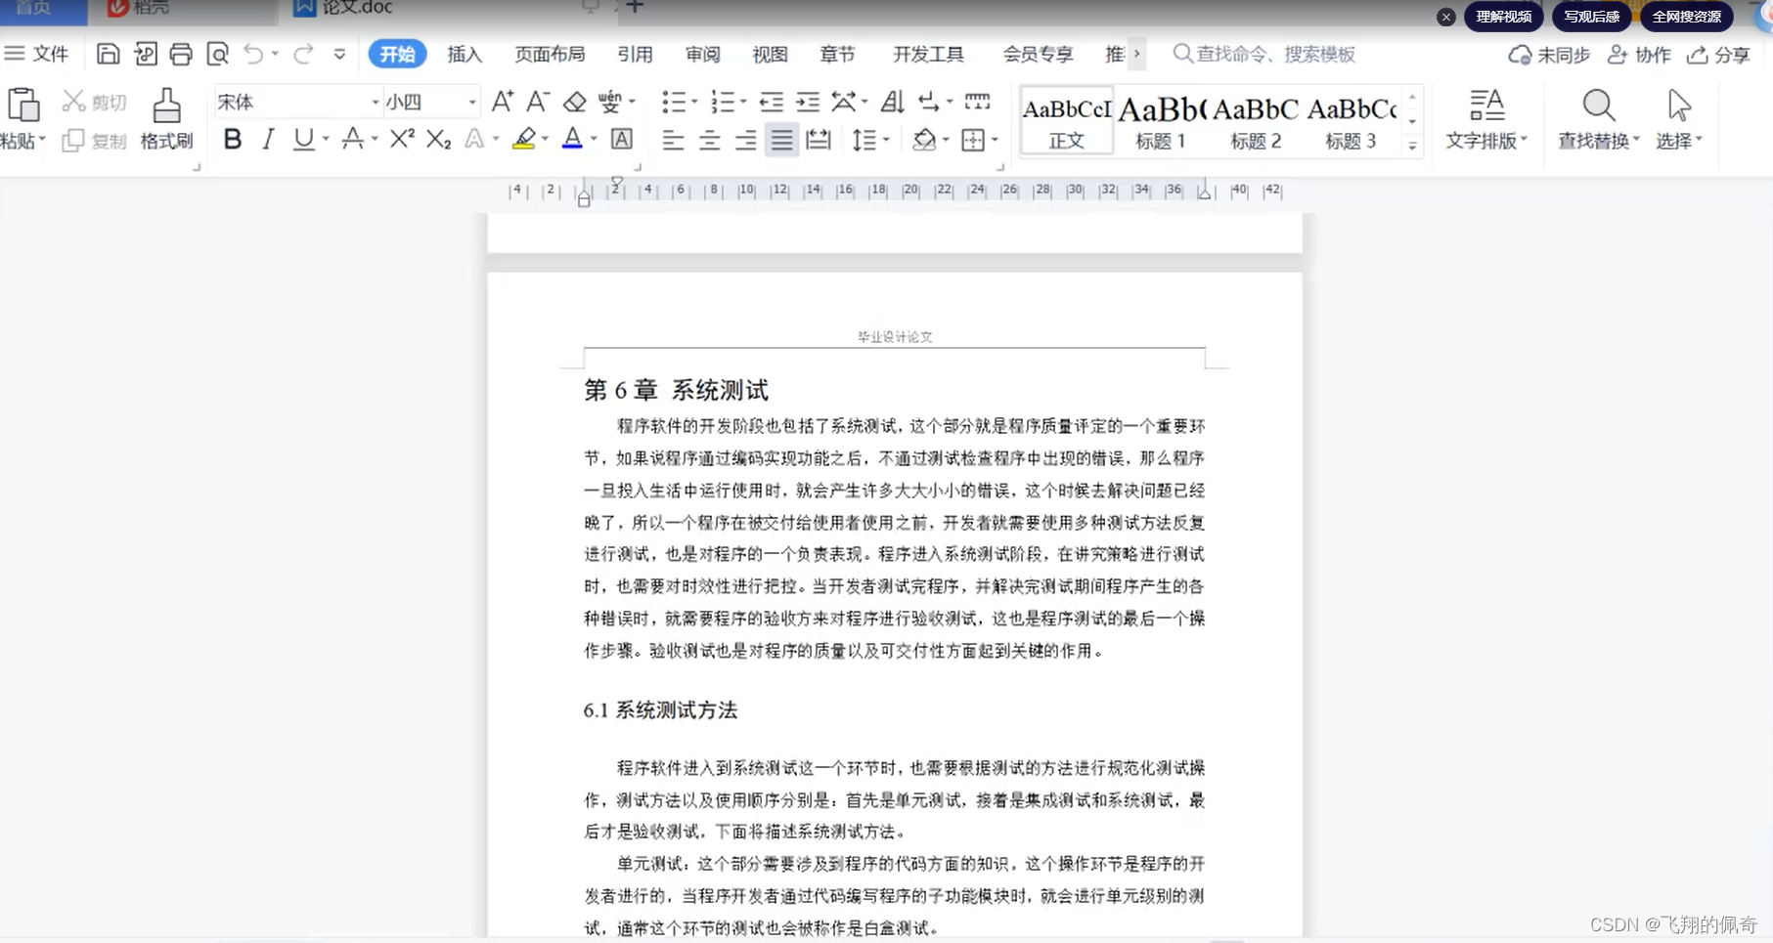The height and width of the screenshot is (943, 1773).
Task: Expand the Undo history dropdown arrow
Action: pyautogui.click(x=275, y=55)
